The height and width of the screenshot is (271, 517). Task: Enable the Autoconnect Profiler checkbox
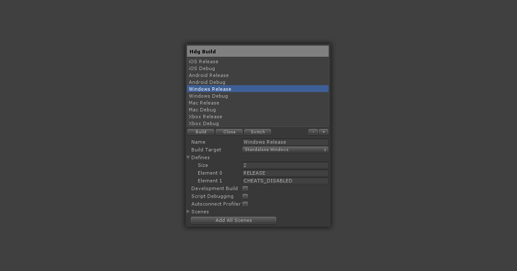point(245,204)
